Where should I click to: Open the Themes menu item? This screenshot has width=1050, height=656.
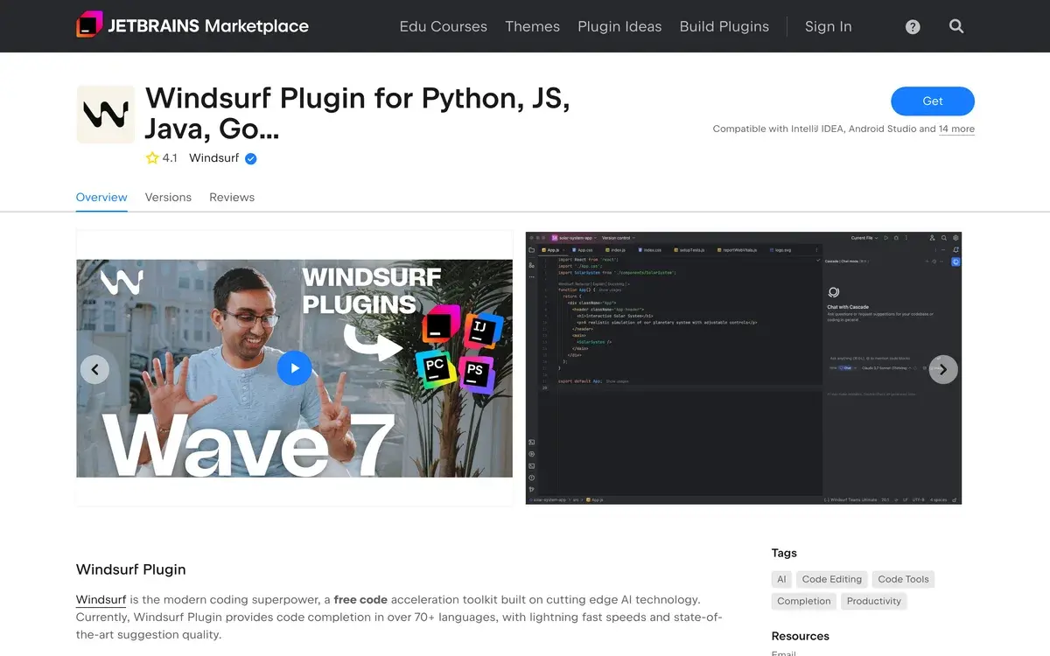pos(532,26)
